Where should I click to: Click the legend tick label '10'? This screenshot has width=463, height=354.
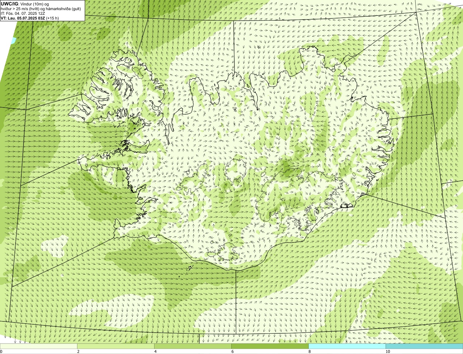click(387, 351)
